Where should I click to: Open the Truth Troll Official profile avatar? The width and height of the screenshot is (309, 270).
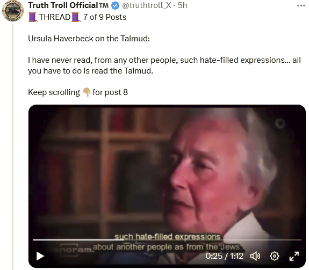coord(13,11)
